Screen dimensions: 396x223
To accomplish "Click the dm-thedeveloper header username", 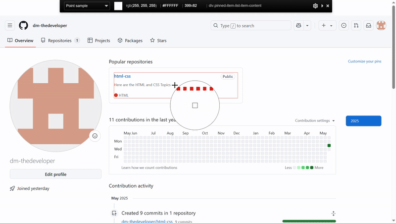I will click(x=50, y=26).
